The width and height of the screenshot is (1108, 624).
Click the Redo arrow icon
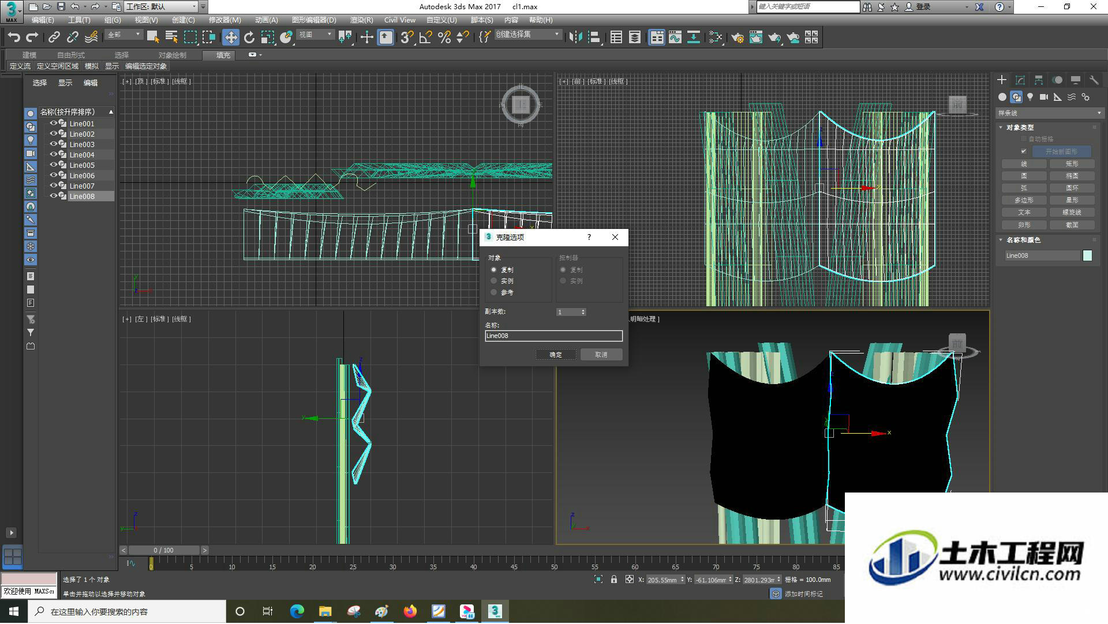pyautogui.click(x=32, y=37)
